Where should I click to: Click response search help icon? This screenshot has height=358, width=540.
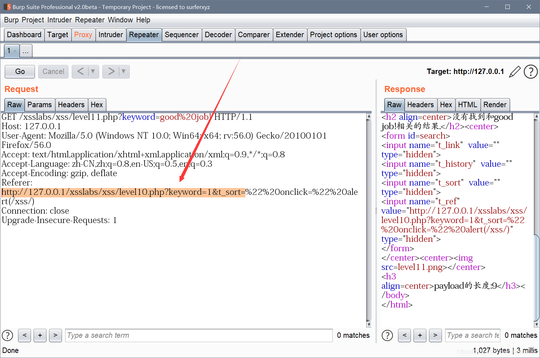tap(387, 335)
